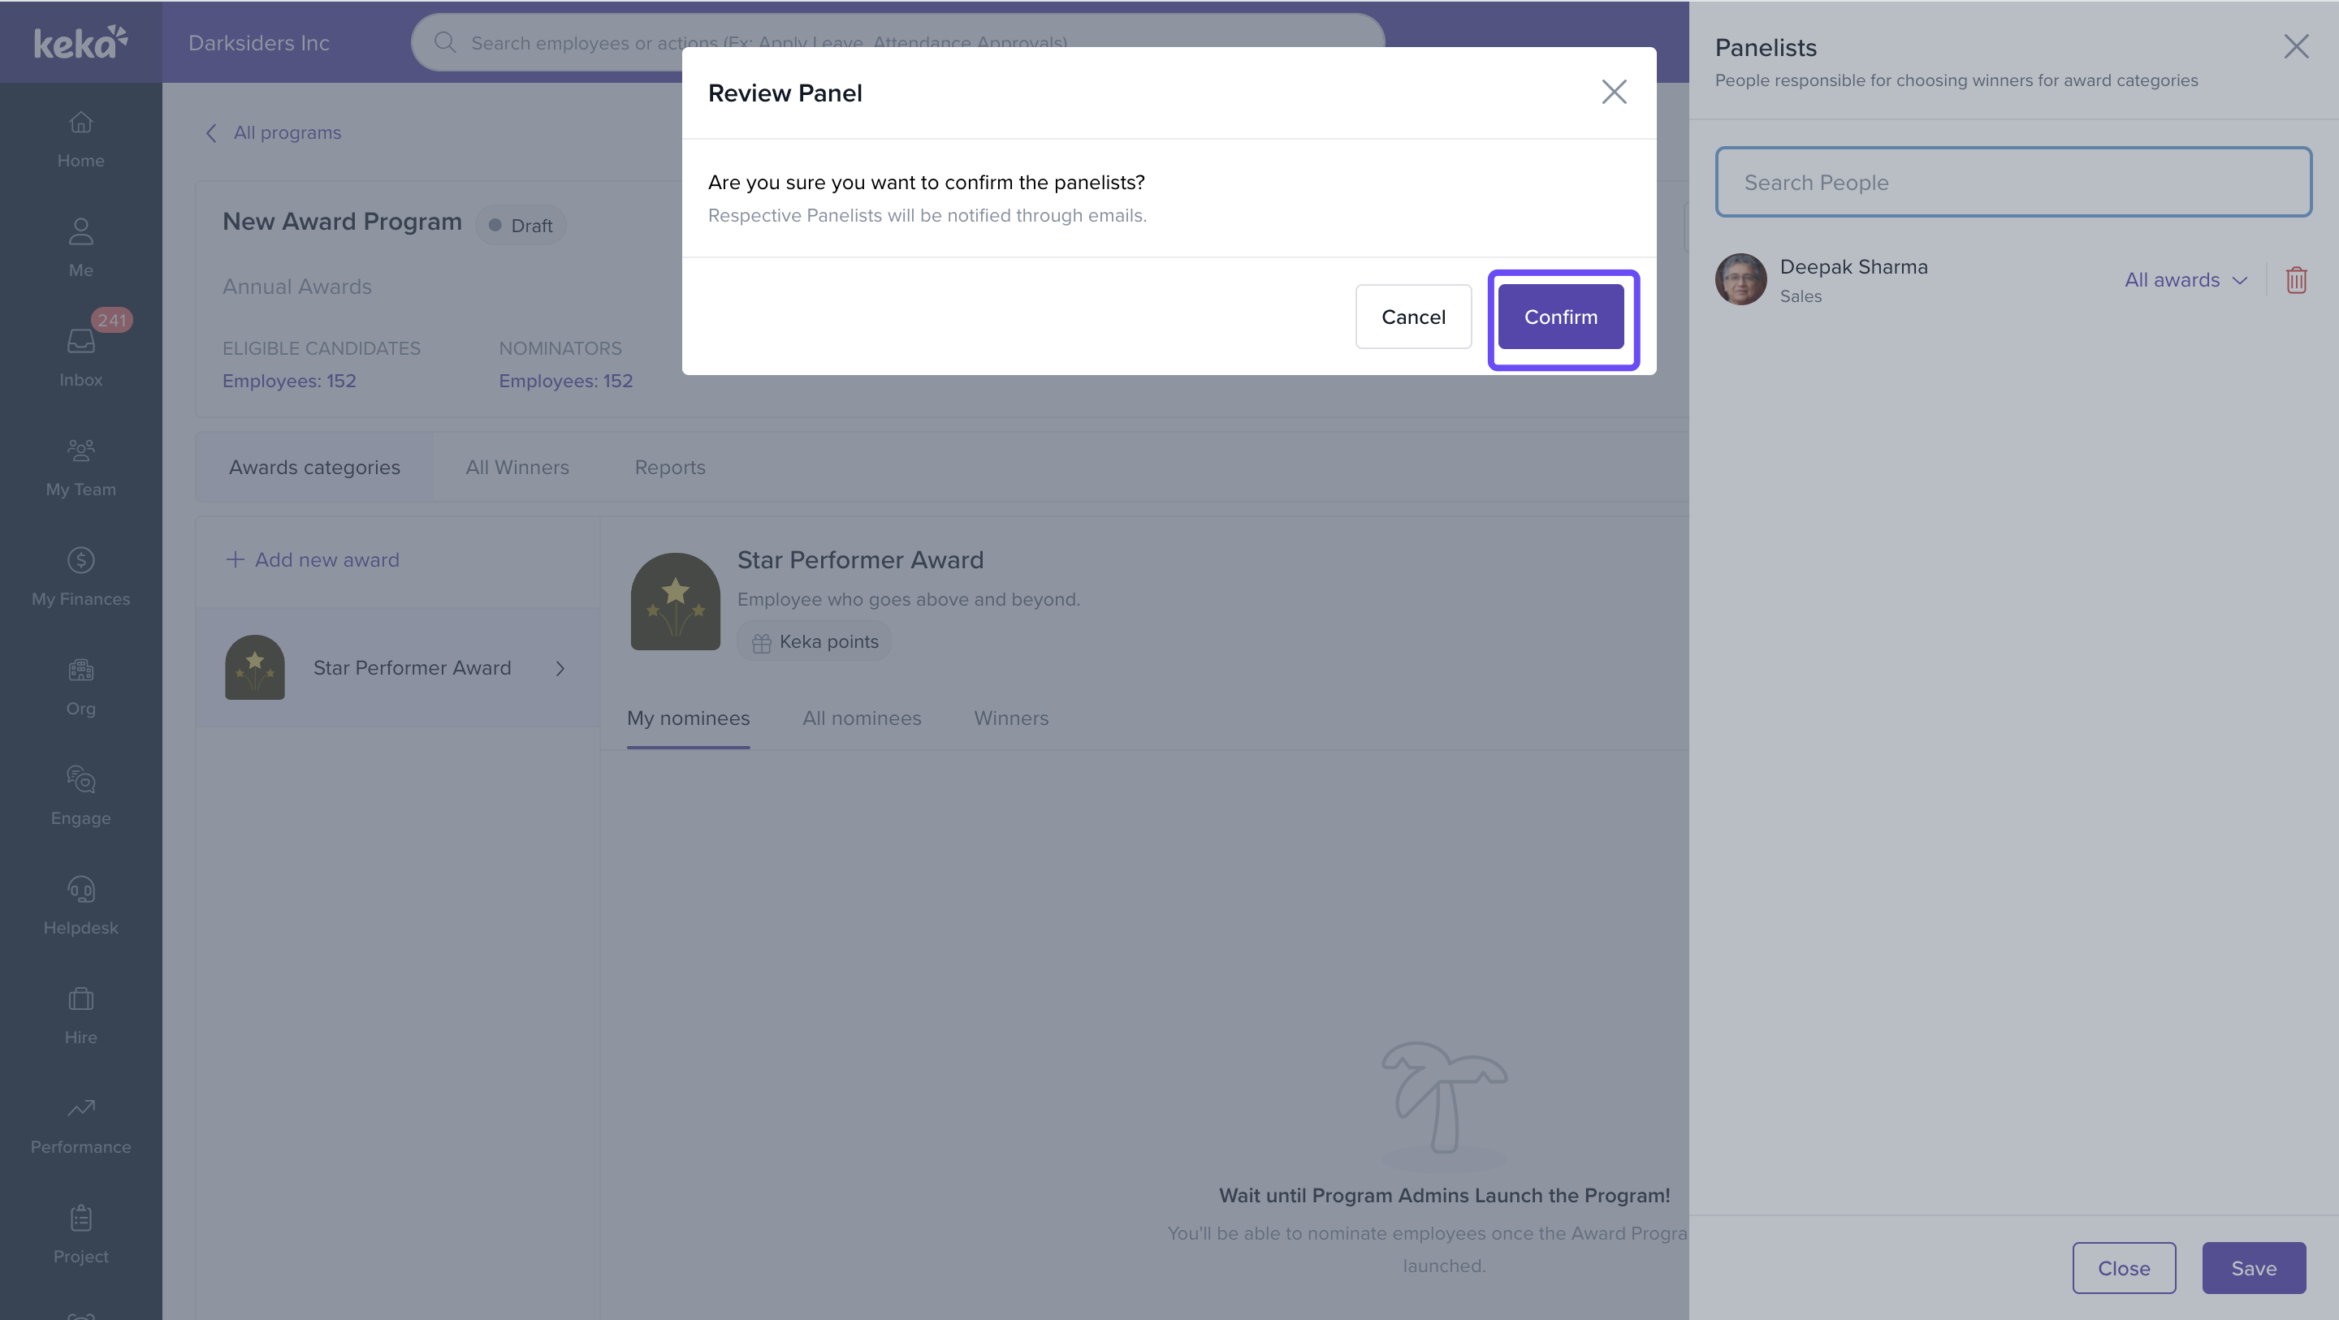Expand Star Performer Award chevron arrow
This screenshot has width=2339, height=1320.
pyautogui.click(x=560, y=668)
